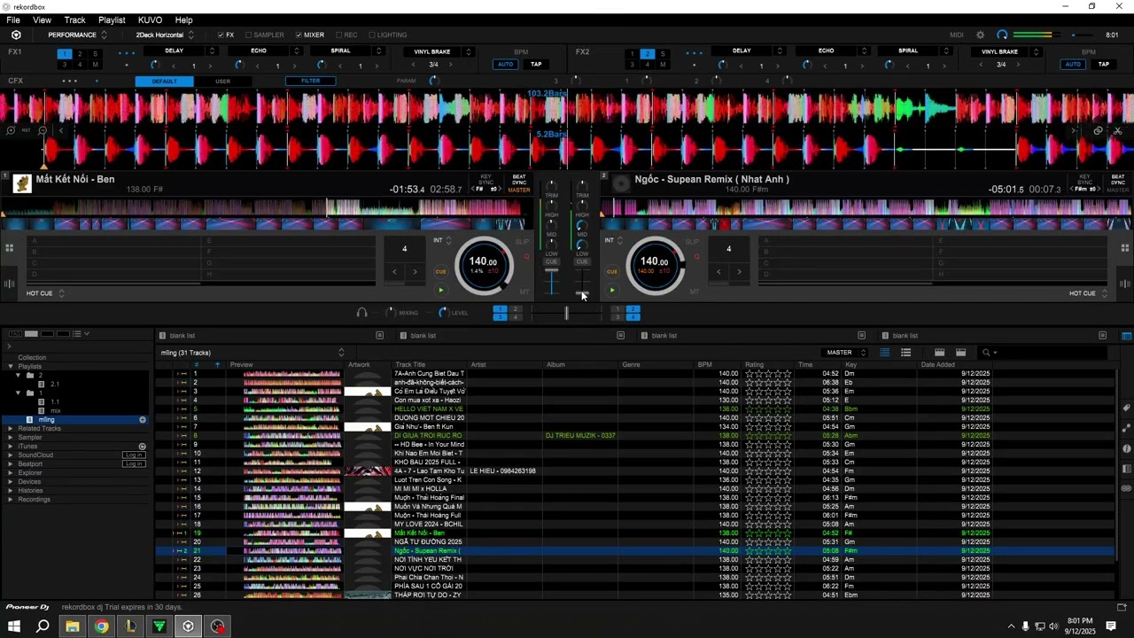
Task: Expand Related Tracks tree node
Action: pos(11,428)
